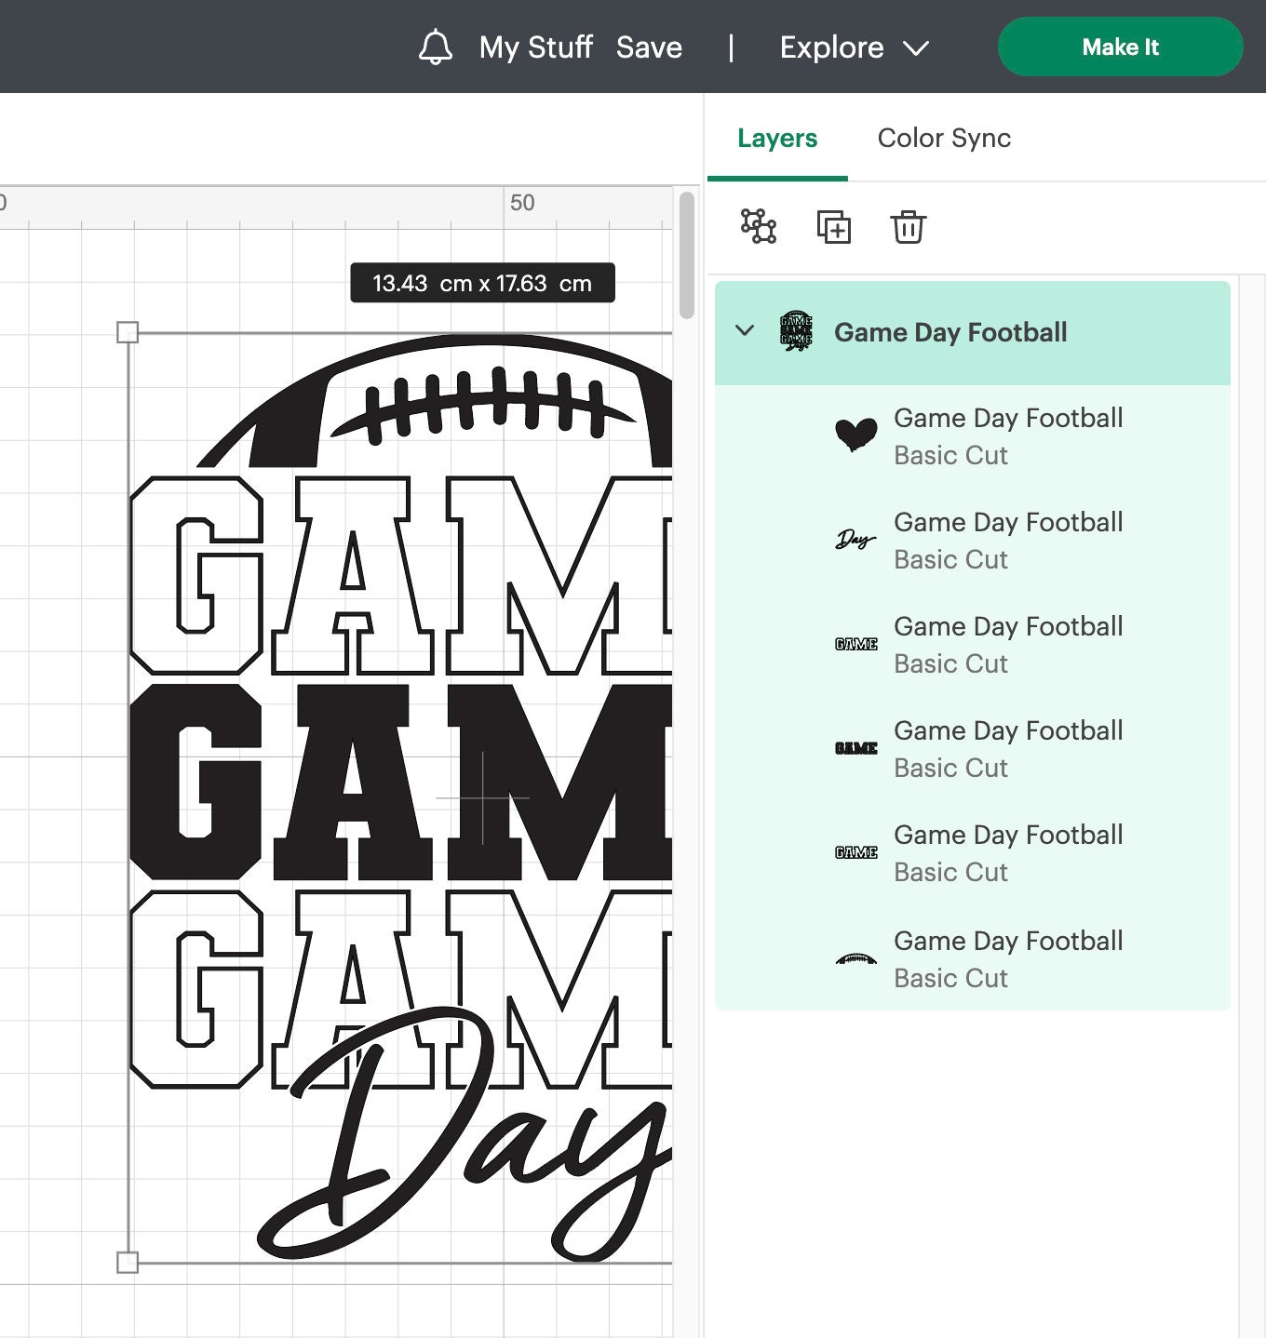Click the notifications bell icon
Viewport: 1266px width, 1338px height.
pyautogui.click(x=436, y=47)
